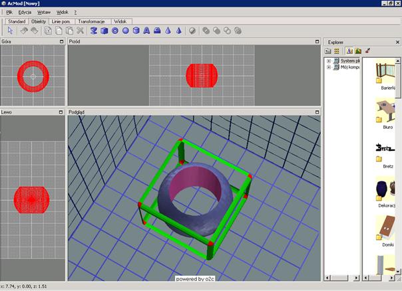Insert a 3D text letter A object
This screenshot has width=402, height=291.
tap(146, 31)
